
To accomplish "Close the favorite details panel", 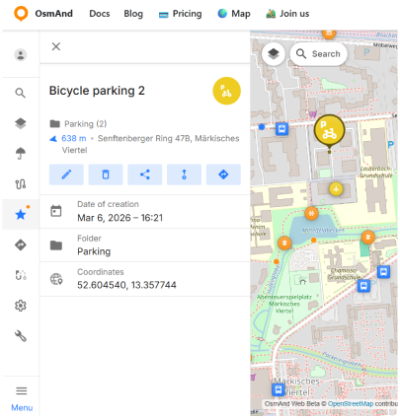I will click(56, 46).
